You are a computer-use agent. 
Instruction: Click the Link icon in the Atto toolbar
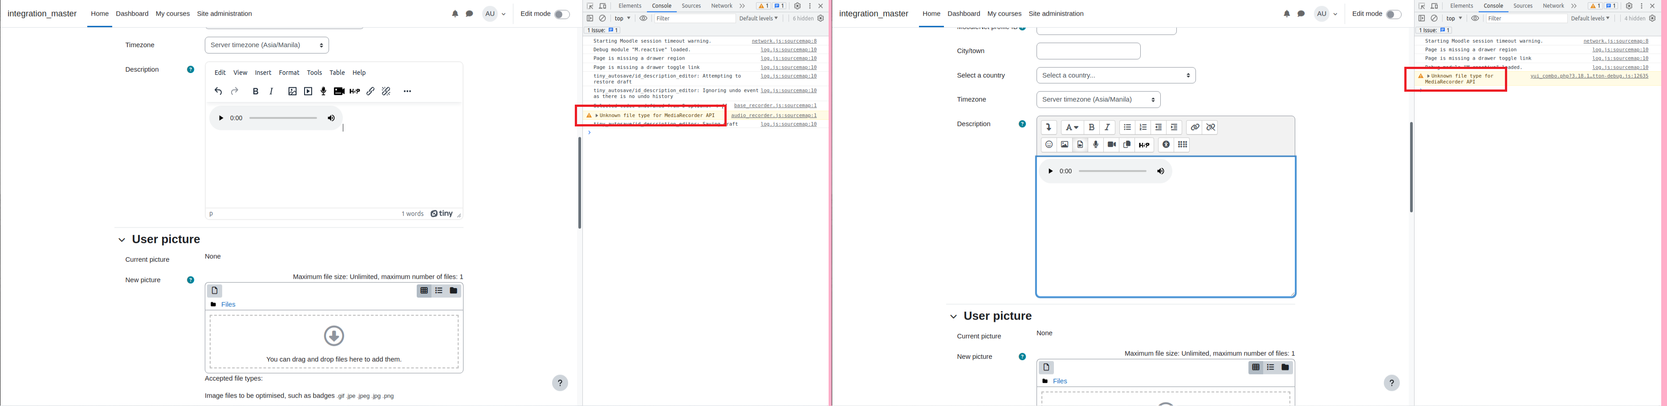click(1195, 128)
